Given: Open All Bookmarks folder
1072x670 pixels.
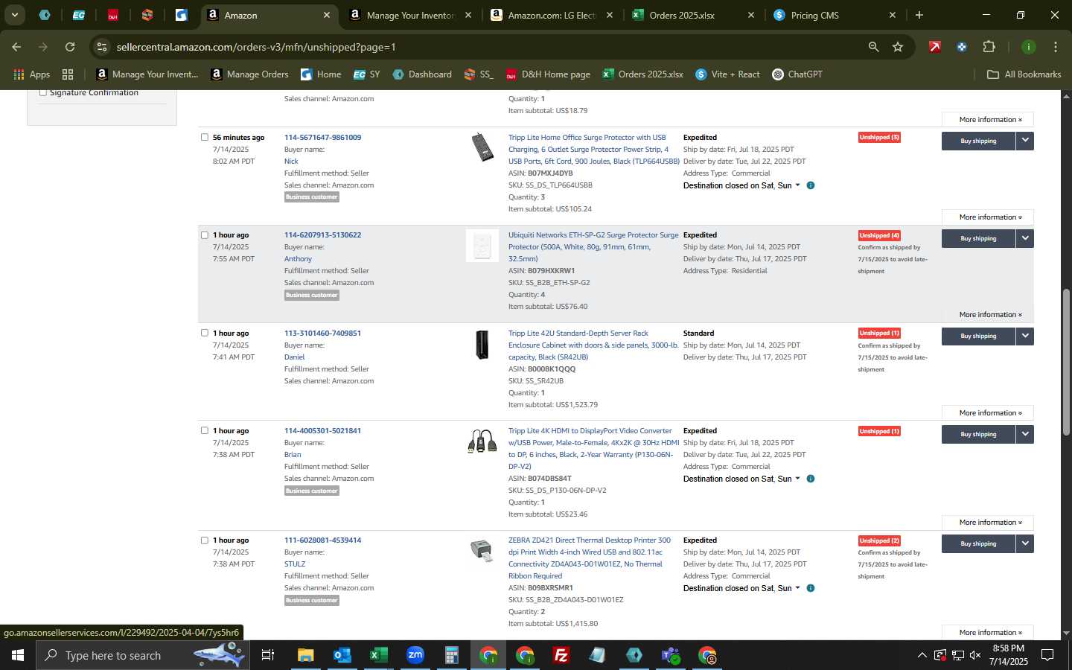Looking at the screenshot, I should click(1024, 74).
